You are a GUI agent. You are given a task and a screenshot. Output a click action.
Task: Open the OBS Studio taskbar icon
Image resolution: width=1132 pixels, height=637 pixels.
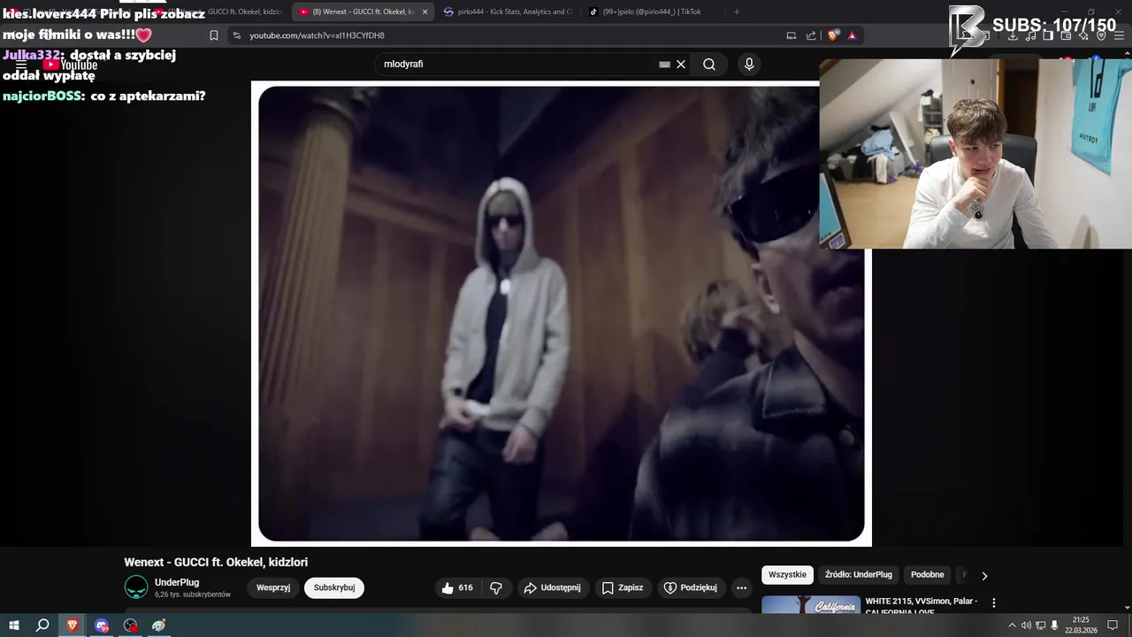coord(131,625)
